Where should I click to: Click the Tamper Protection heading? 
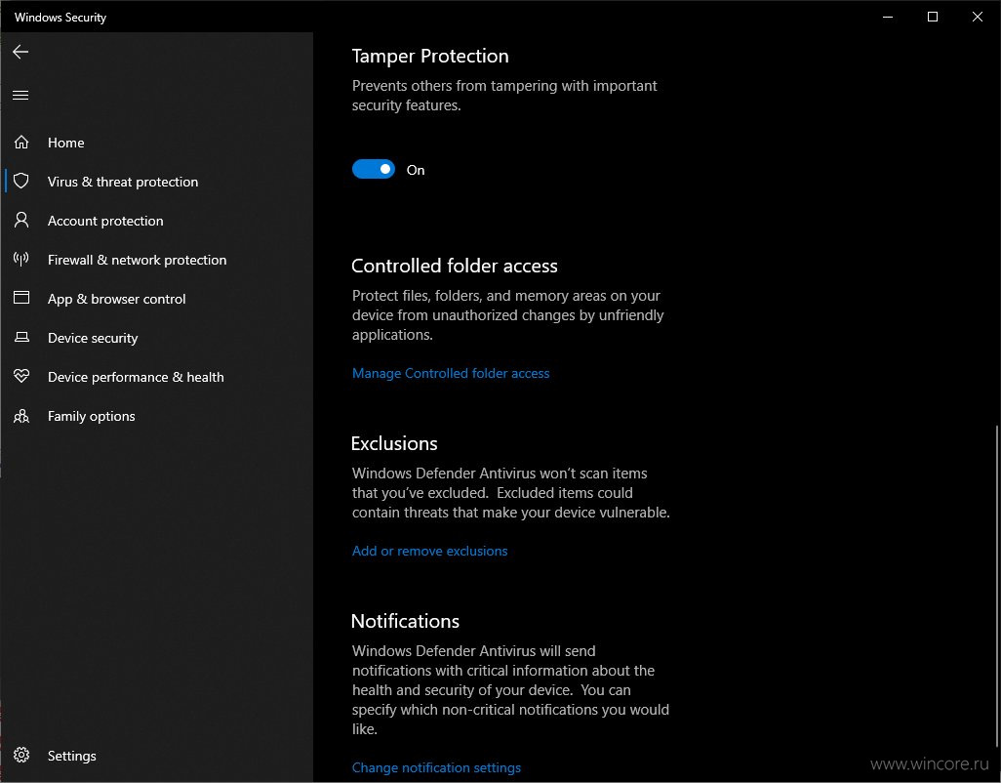coord(430,57)
